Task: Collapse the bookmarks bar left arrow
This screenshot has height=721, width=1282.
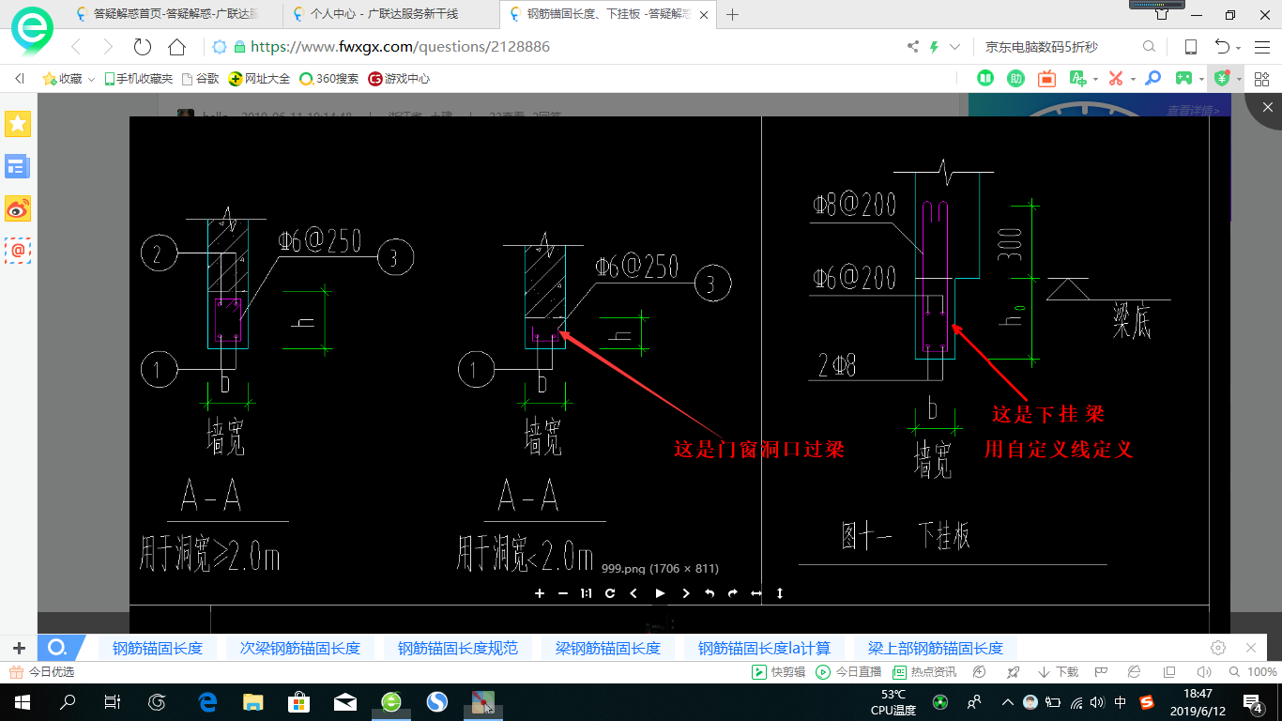Action: click(x=19, y=79)
